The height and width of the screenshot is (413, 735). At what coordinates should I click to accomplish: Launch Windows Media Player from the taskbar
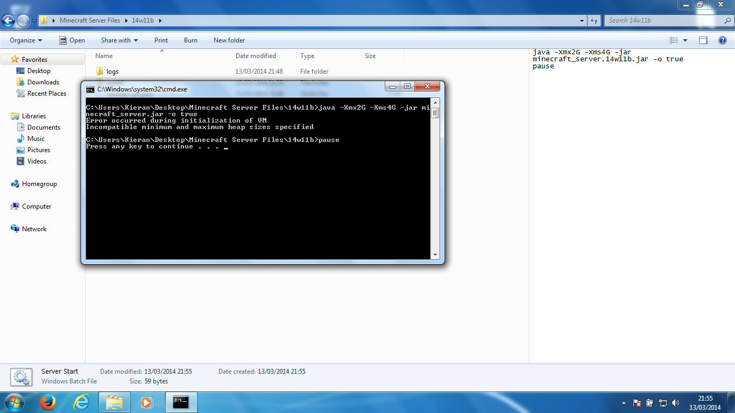tap(147, 403)
